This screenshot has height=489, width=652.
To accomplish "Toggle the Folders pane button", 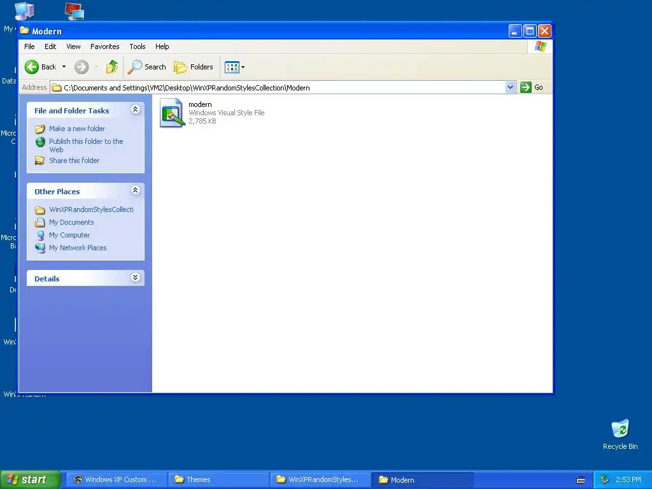I will 194,67.
